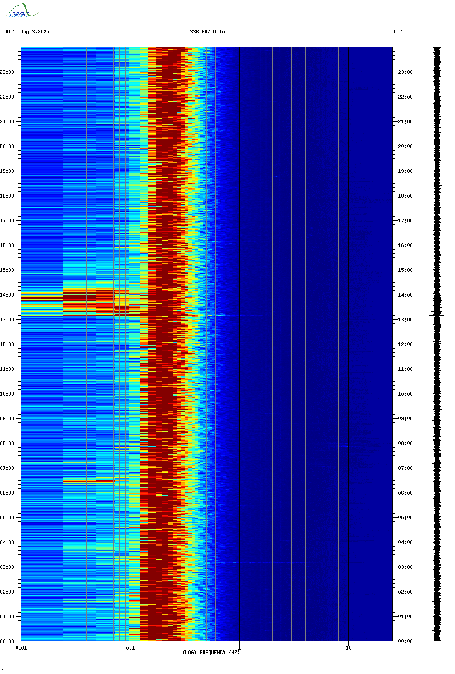455x674 pixels.
Task: Click the 19:00 label on right time axis
Action: [x=405, y=171]
